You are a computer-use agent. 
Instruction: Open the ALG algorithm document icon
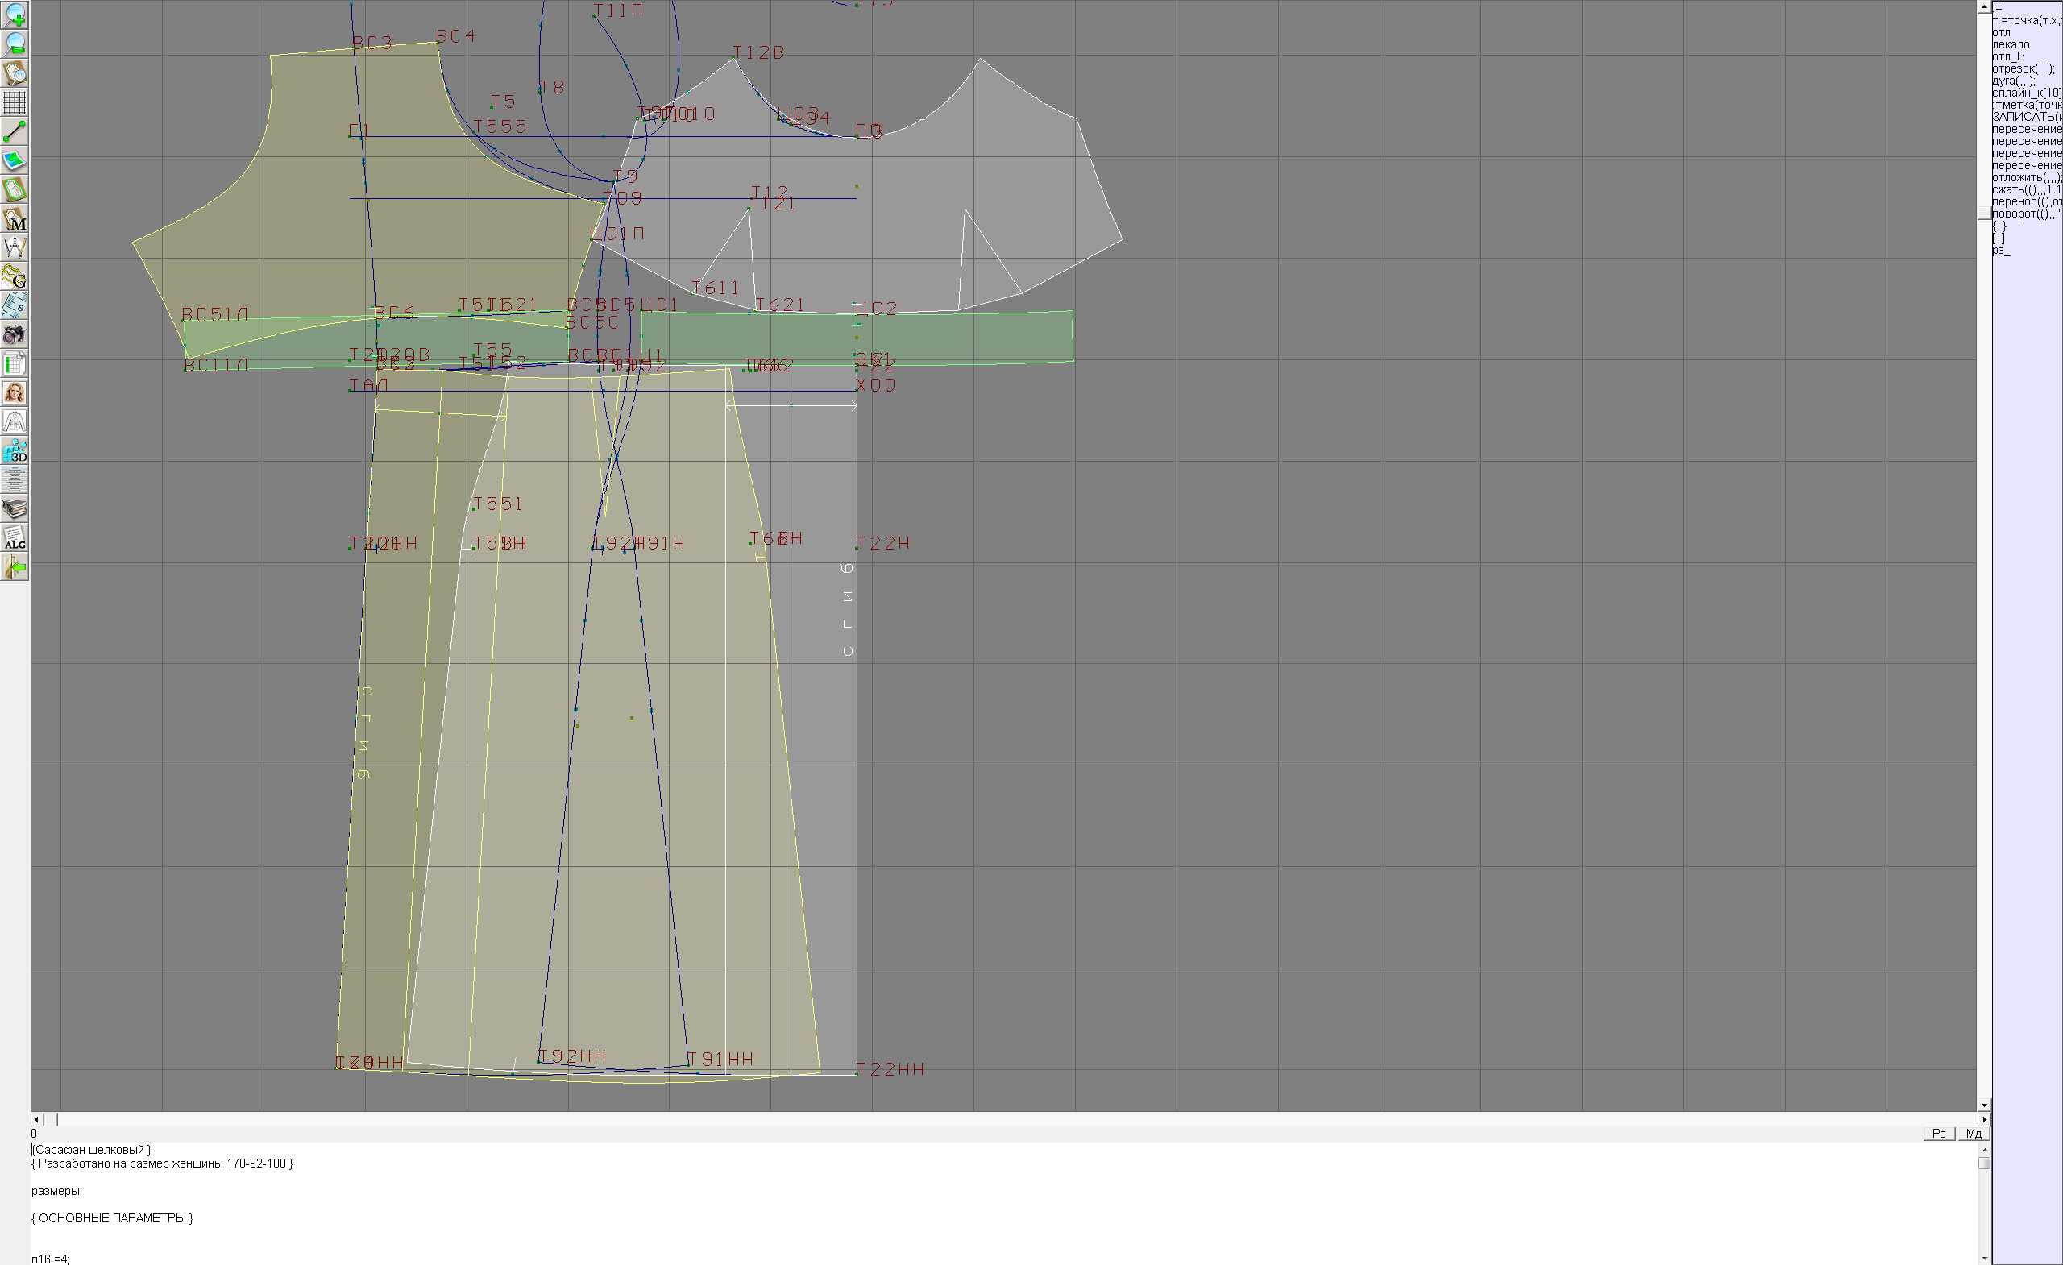(x=15, y=538)
